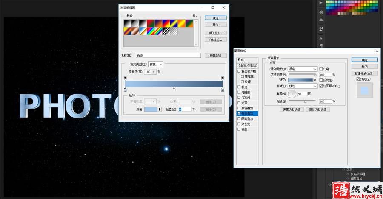This screenshot has height=199, width=383.
Task: Click 复位为默认值 button
Action: (318, 109)
